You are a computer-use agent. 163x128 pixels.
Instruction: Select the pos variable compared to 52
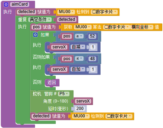[67, 36]
